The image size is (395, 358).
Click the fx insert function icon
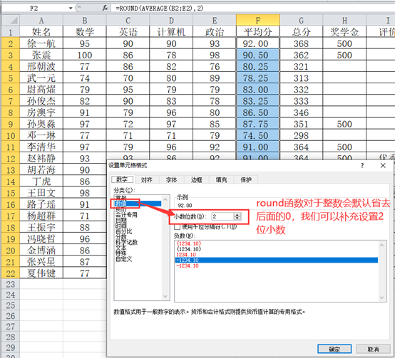105,8
